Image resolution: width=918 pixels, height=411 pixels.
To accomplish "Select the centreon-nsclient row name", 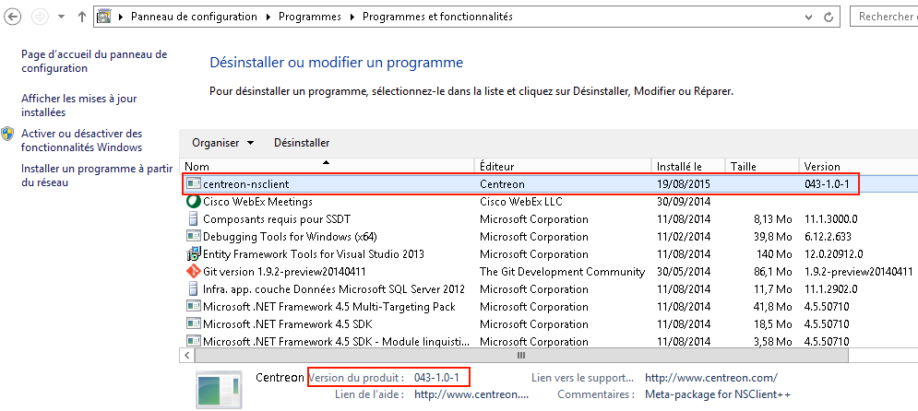I will click(246, 184).
